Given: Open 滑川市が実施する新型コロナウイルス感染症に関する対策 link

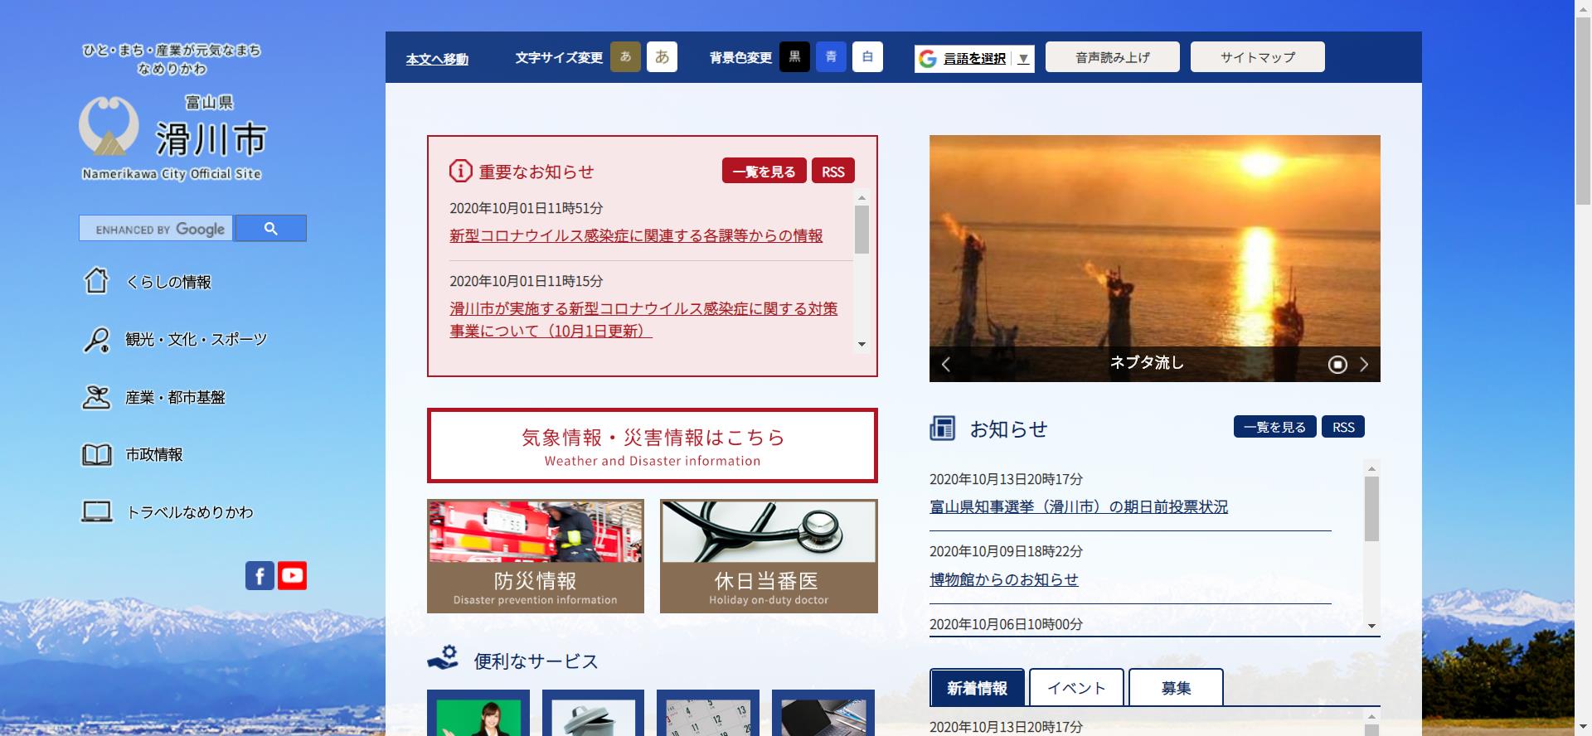Looking at the screenshot, I should pos(643,319).
